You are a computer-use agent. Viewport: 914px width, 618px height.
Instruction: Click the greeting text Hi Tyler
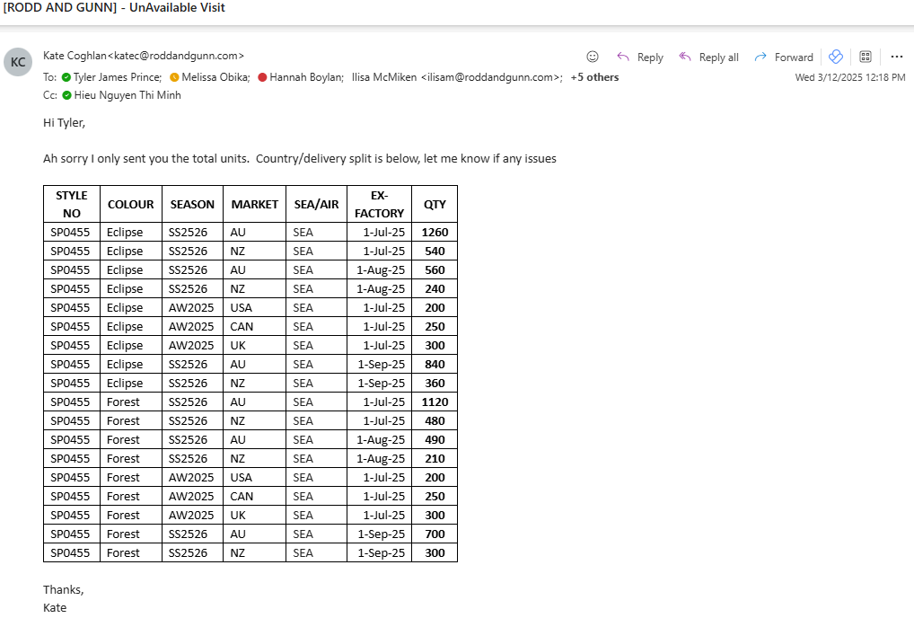[64, 122]
